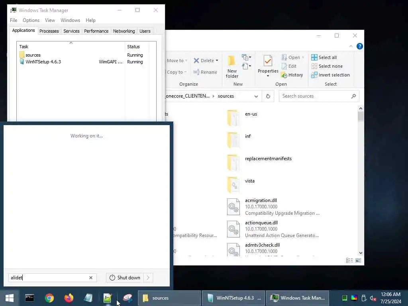408x306 pixels.
Task: Expand the Properties dropdown arrow
Action: point(268,76)
